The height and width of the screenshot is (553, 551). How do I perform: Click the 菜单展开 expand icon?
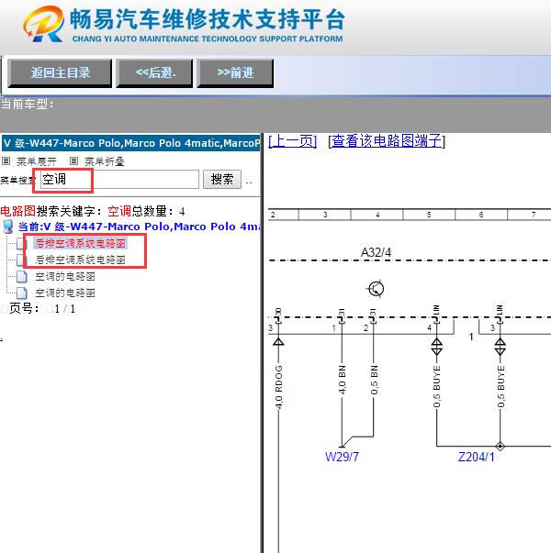(x=6, y=161)
